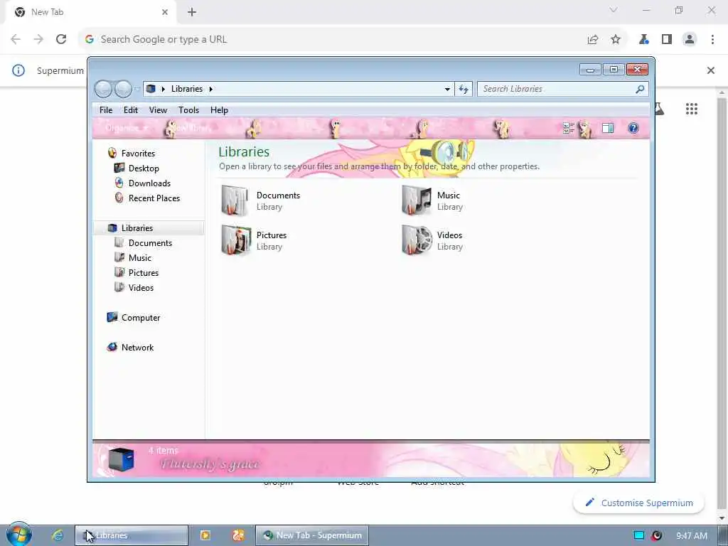Open the Windows Start menu
Screen dimensions: 728x546
[x=19, y=534]
